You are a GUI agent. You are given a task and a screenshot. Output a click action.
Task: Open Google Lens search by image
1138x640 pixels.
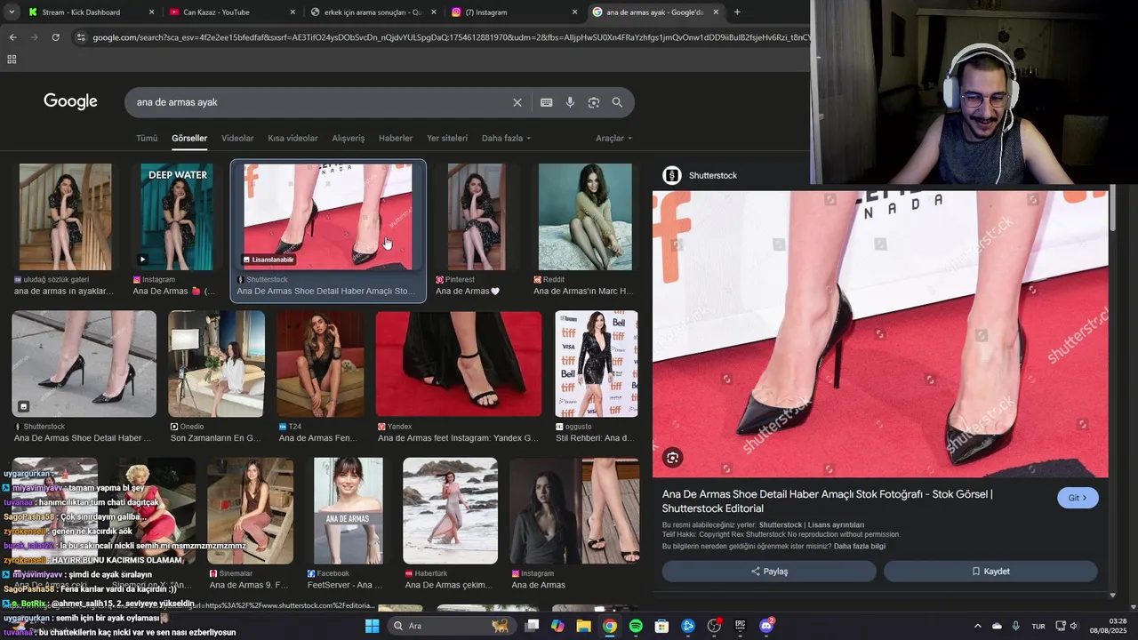pos(594,102)
